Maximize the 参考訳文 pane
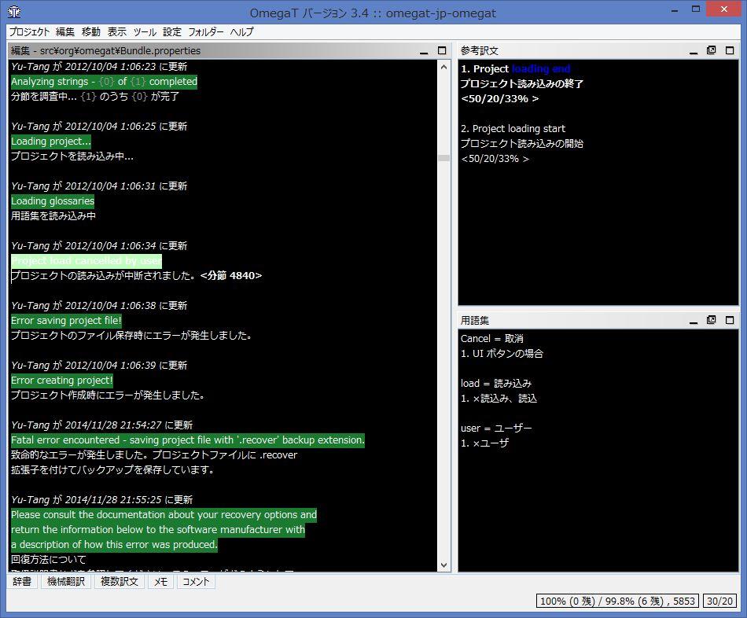 click(x=730, y=50)
